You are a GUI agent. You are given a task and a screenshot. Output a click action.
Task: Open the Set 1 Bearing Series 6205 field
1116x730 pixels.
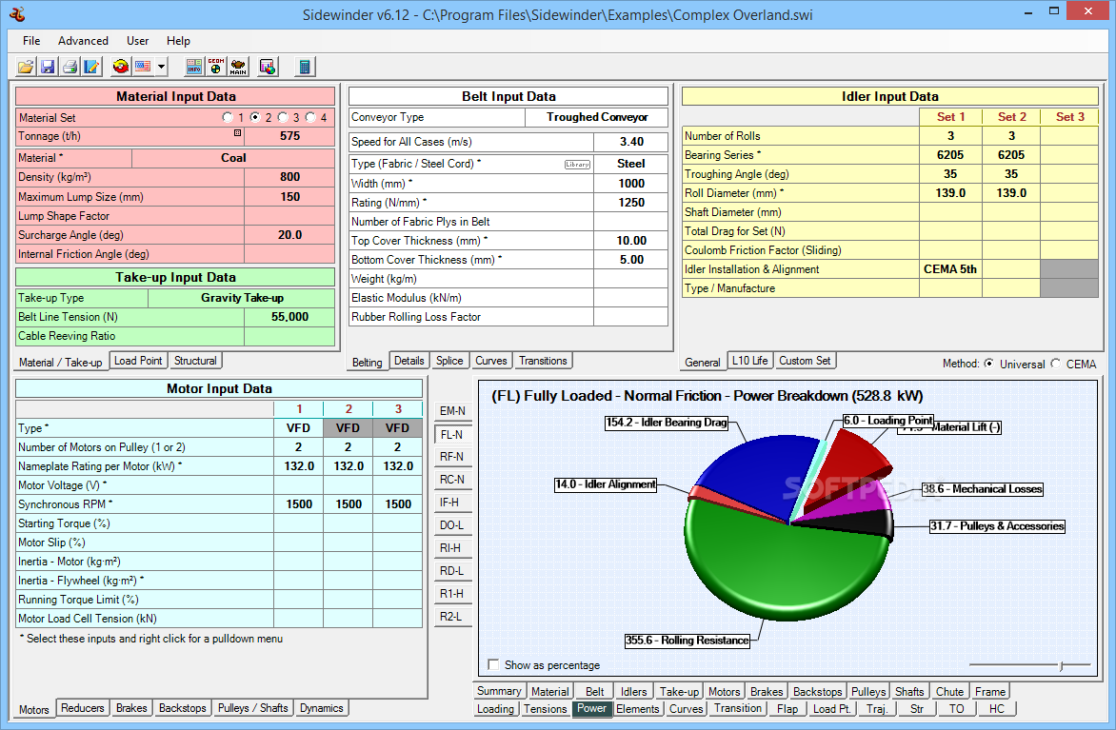(x=950, y=155)
